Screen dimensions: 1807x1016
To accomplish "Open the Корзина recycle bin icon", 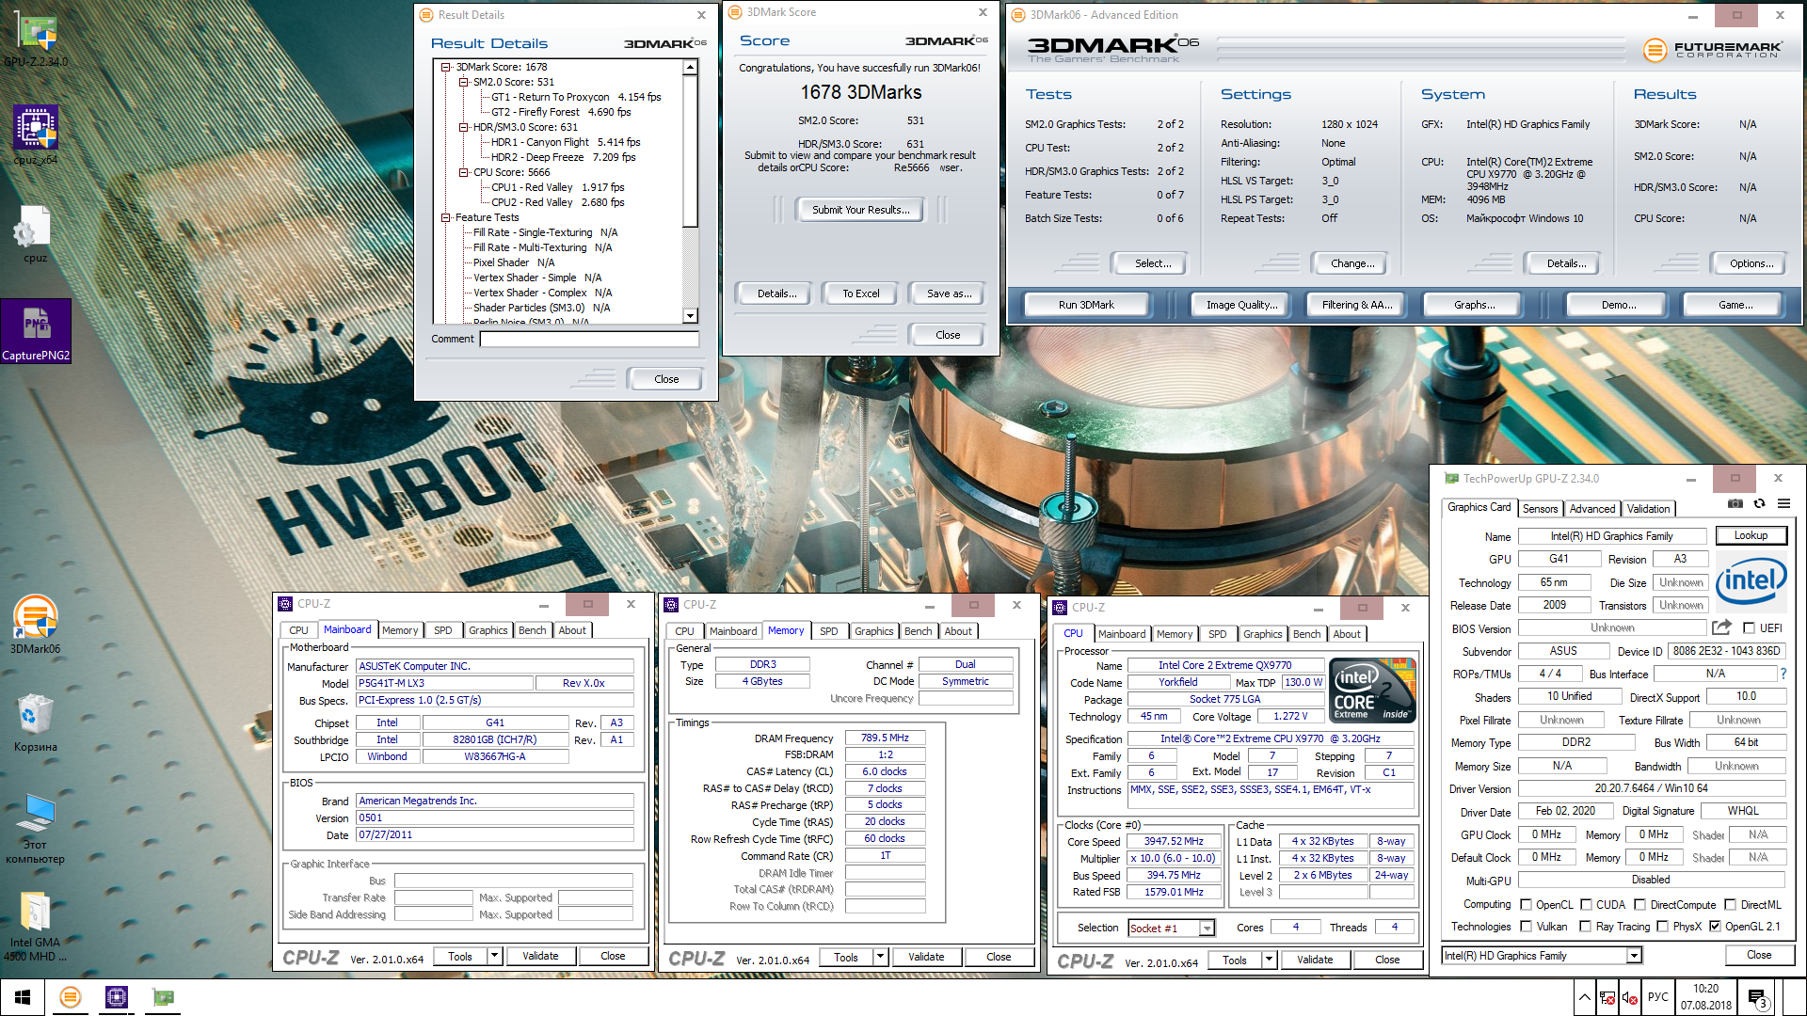I will click(x=36, y=722).
